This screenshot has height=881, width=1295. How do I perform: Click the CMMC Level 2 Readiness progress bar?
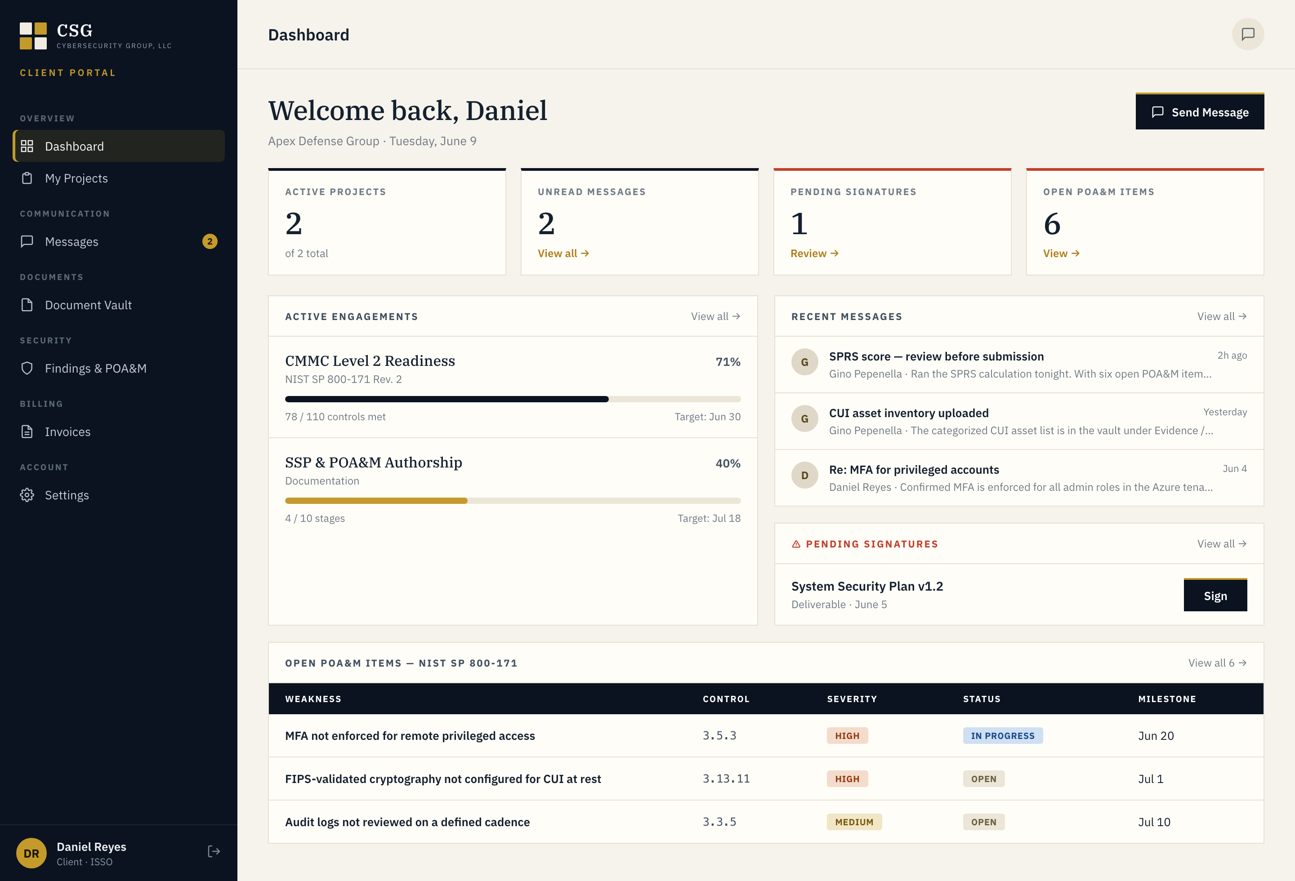(513, 399)
